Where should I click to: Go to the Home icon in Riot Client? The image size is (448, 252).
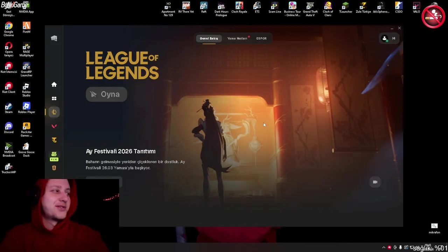tap(54, 84)
